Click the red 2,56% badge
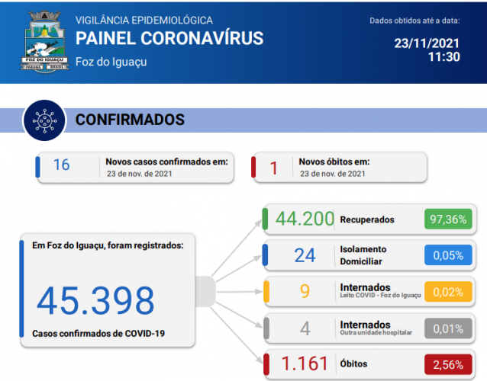The width and height of the screenshot is (487, 381). coord(448,364)
